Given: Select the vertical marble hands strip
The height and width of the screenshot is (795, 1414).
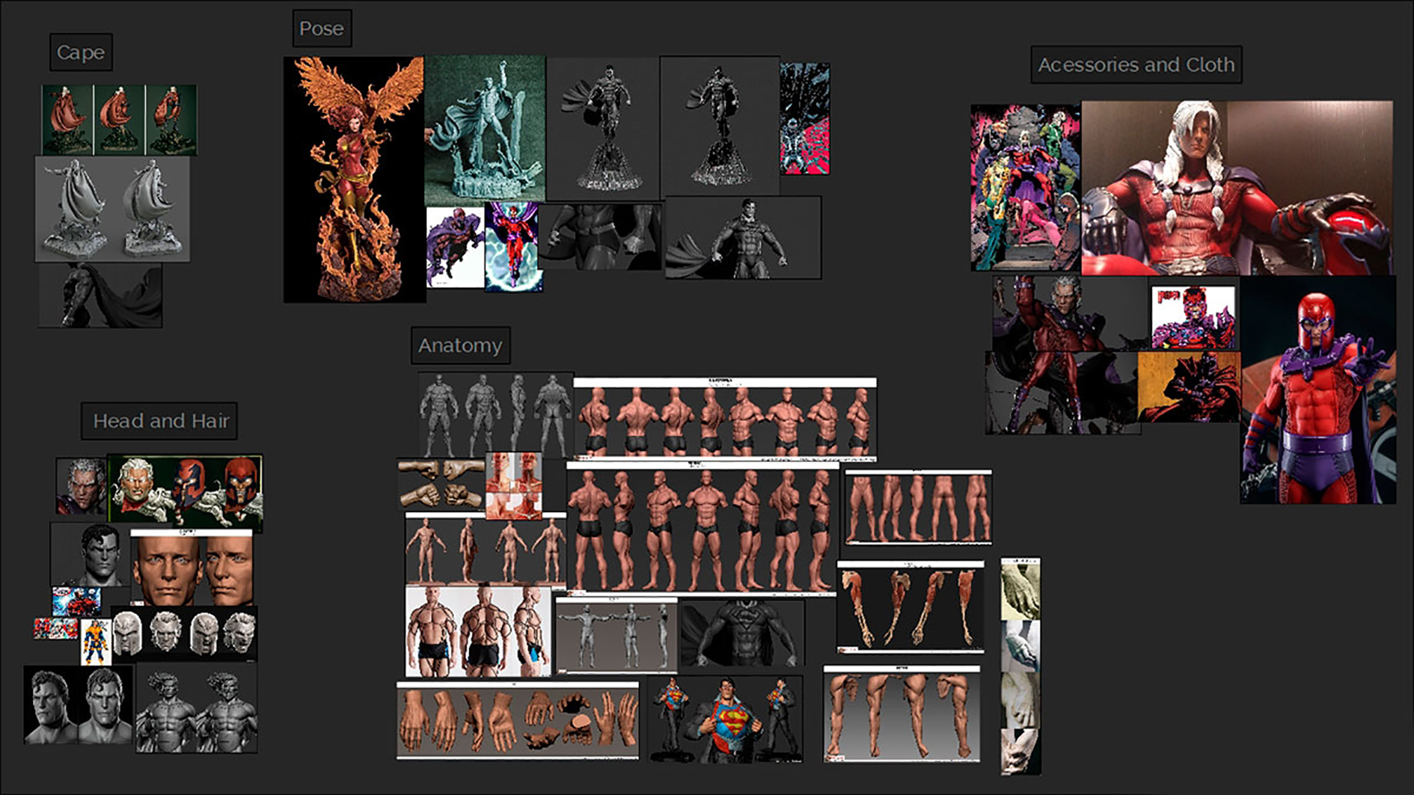Looking at the screenshot, I should click(x=1020, y=666).
